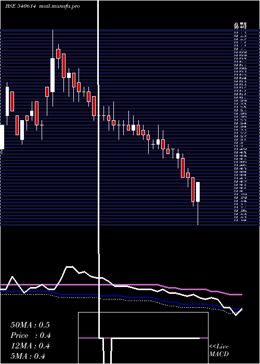Click the pink 50MA line in indicator panel
Screen dimensions: 260x364
coord(121,284)
